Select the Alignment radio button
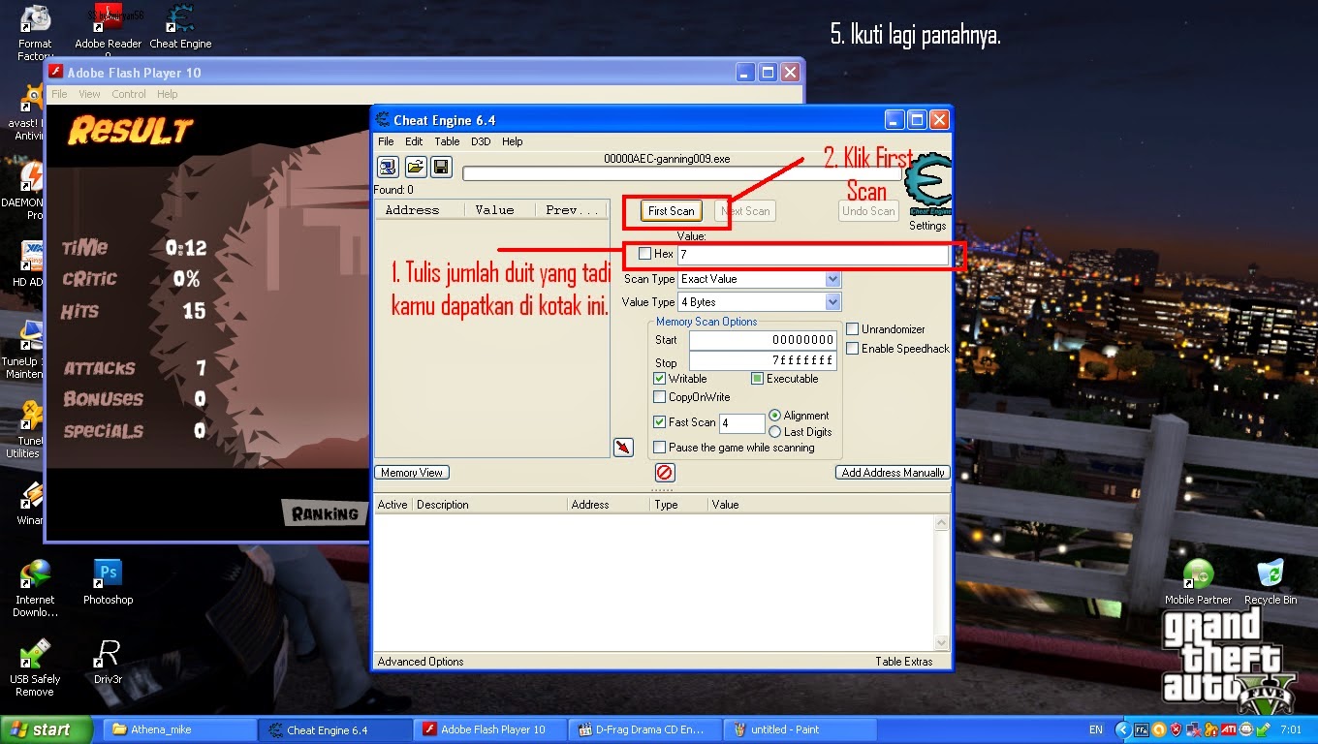 pos(775,416)
